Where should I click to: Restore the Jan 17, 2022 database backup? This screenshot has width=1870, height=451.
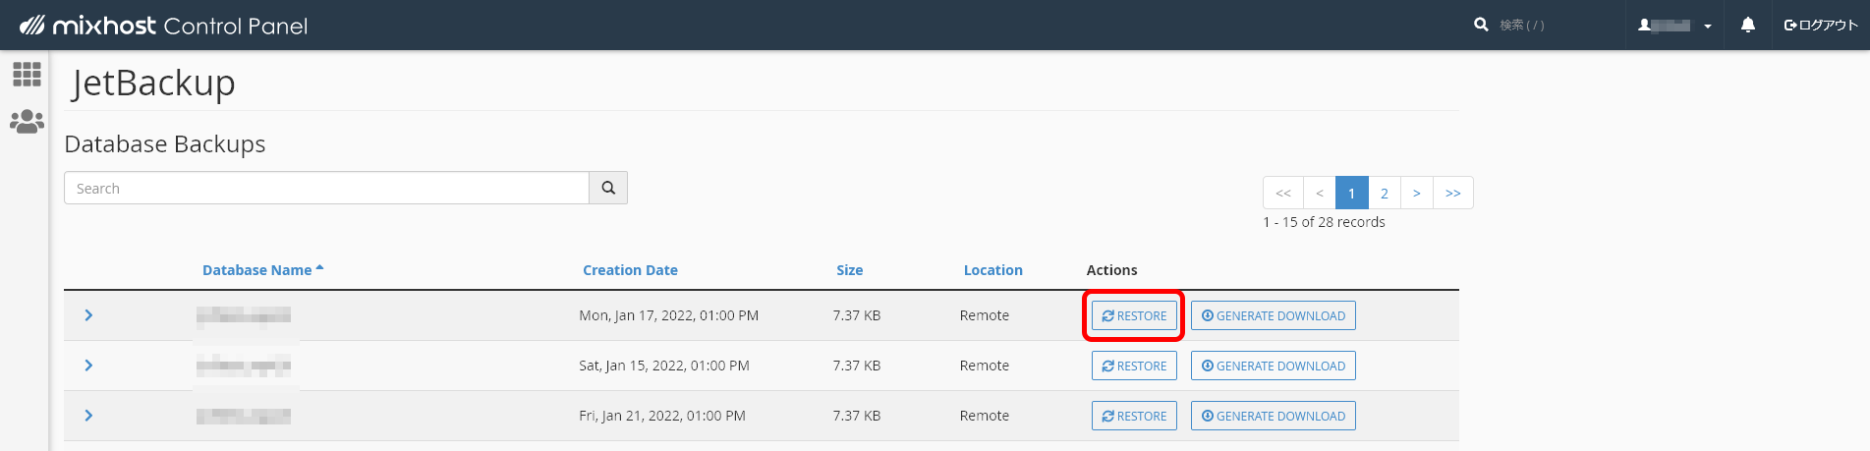point(1134,315)
